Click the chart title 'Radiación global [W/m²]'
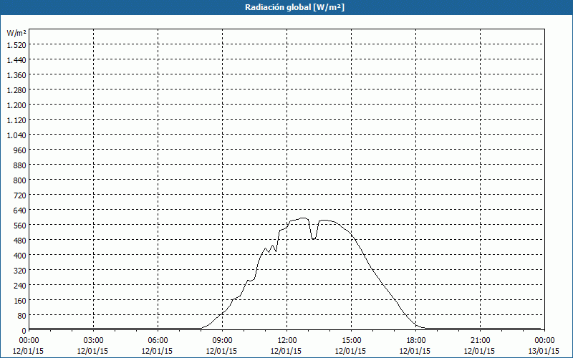Screen dimensions: 573x358 294,7
